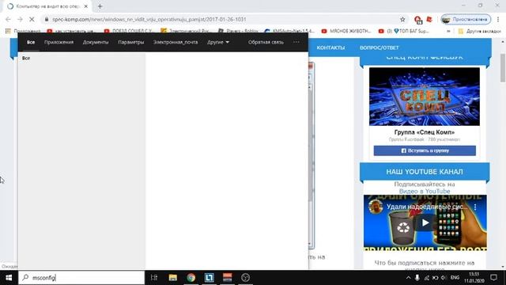Click the red circular extension icon
This screenshot has width=506, height=285.
(x=417, y=20)
